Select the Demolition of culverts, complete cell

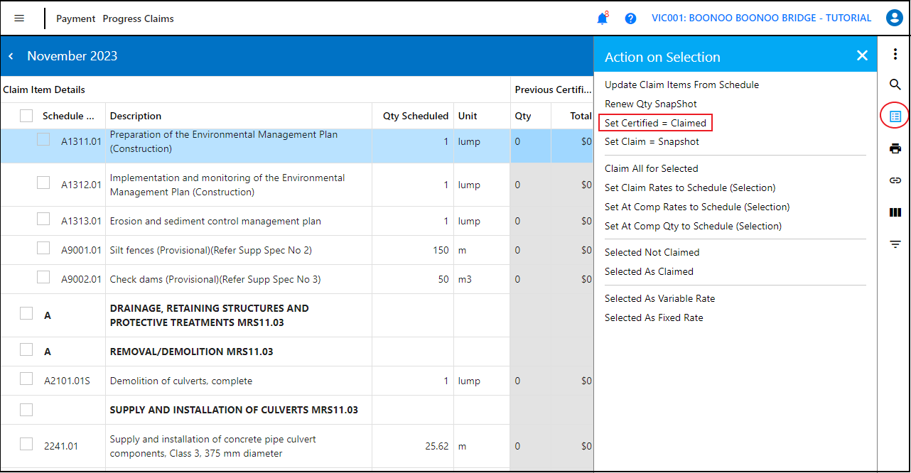coord(239,381)
